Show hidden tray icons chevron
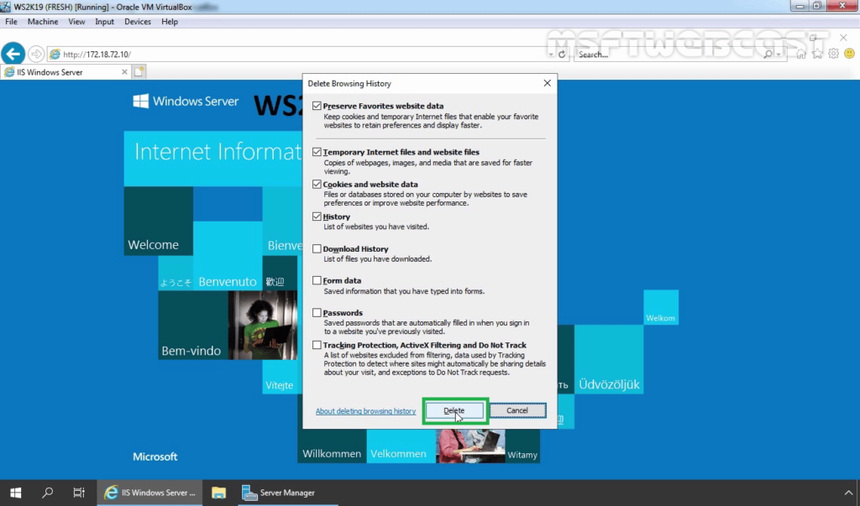 pos(848,493)
